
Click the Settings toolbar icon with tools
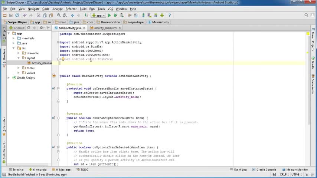(x=130, y=15)
